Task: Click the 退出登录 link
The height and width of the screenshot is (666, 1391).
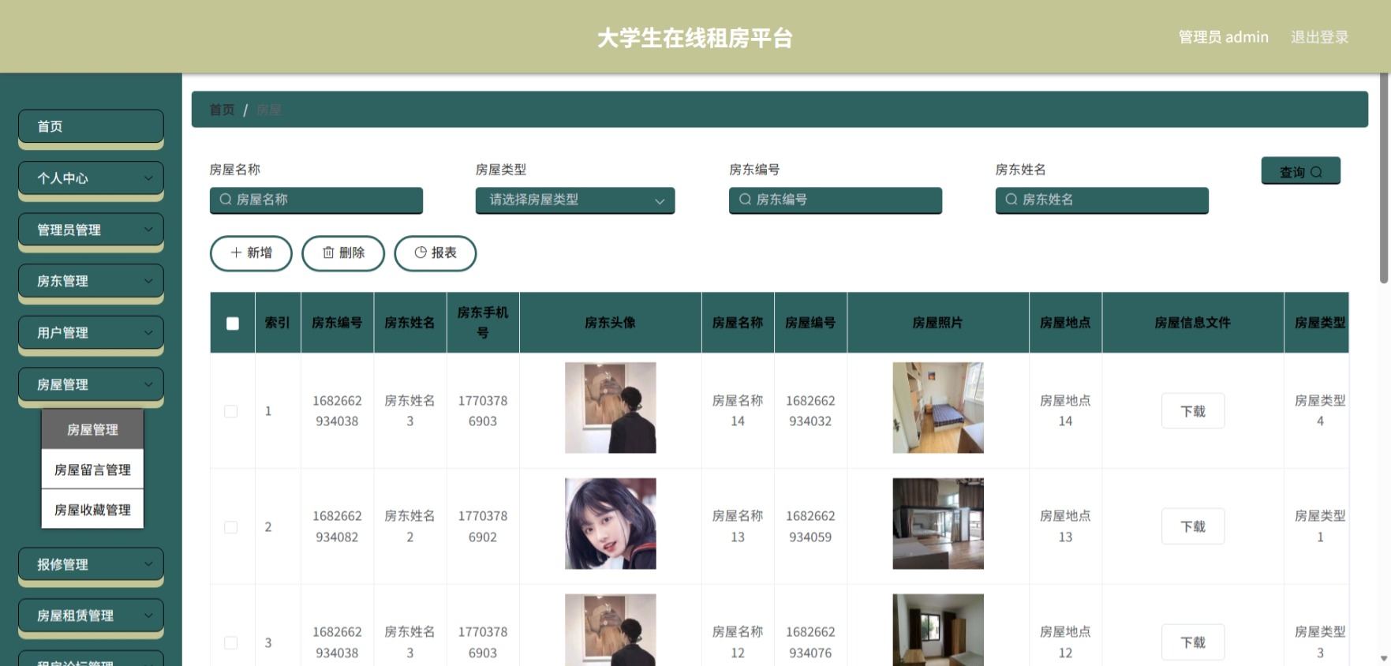Action: [1319, 37]
